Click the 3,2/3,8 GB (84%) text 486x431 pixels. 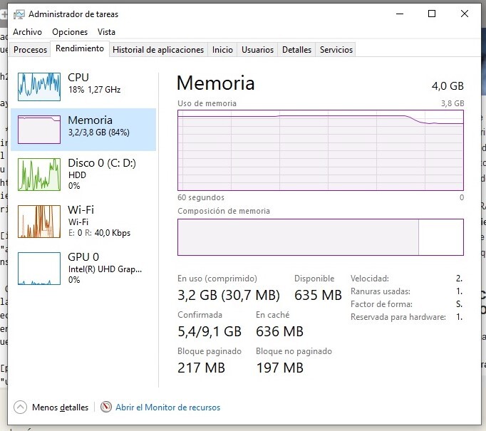coord(98,133)
